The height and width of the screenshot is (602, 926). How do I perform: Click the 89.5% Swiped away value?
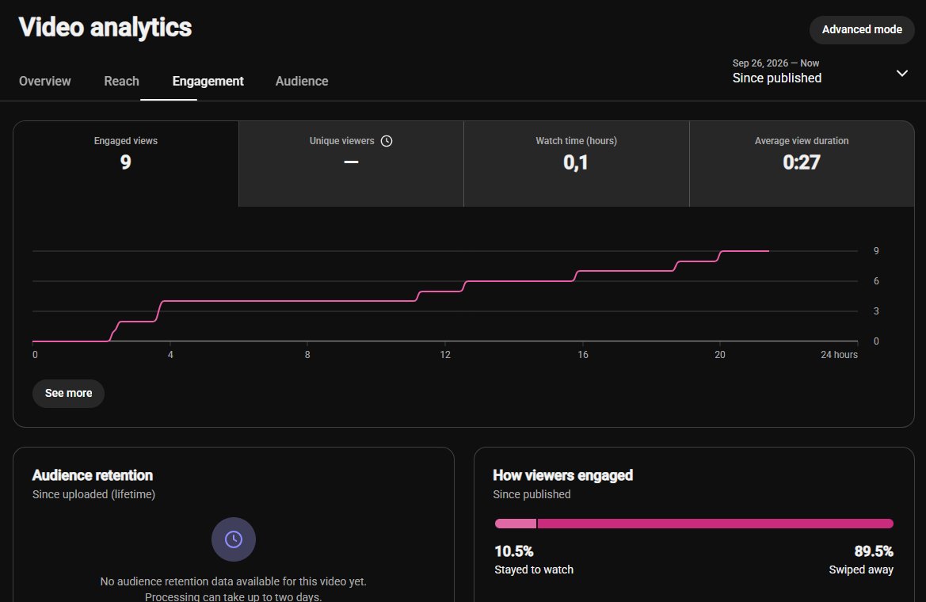tap(874, 551)
